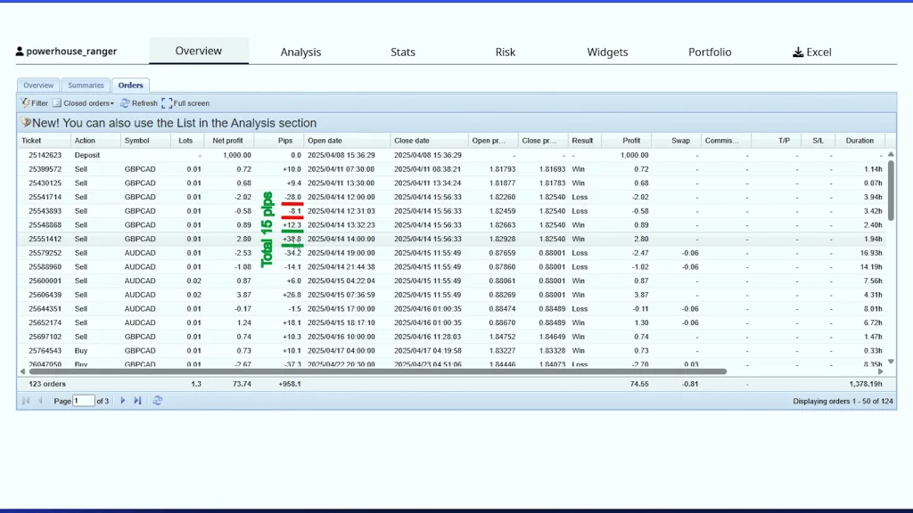Click the Refresh icon in toolbar
This screenshot has height=513, width=913.
[x=126, y=103]
